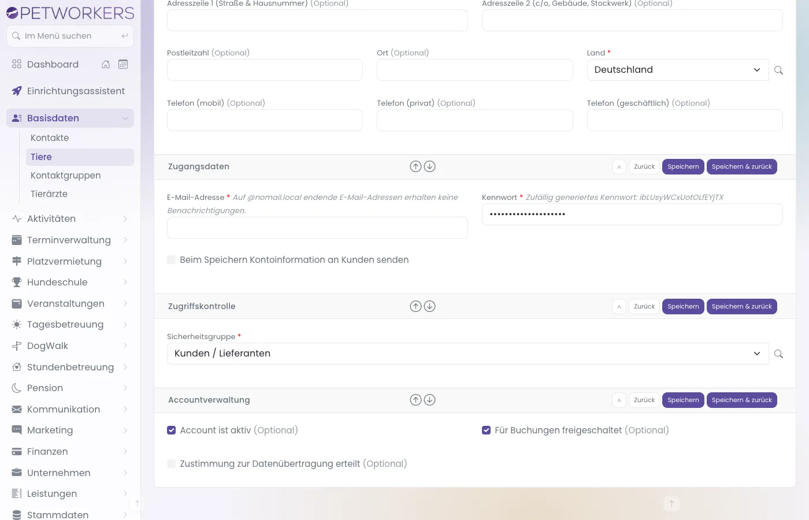Click the Kennwort password field
Image resolution: width=809 pixels, height=520 pixels.
click(632, 214)
